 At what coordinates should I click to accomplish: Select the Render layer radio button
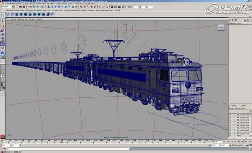pos(240,105)
